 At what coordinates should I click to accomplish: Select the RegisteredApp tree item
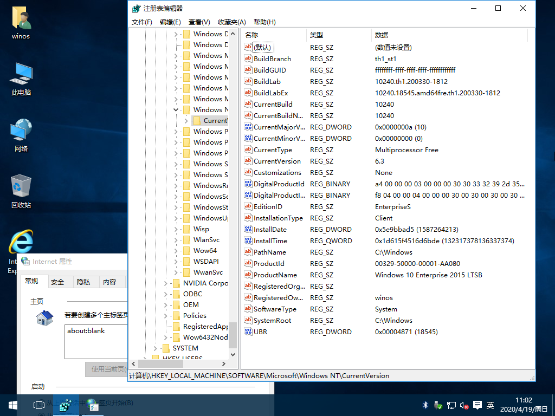[x=205, y=327]
